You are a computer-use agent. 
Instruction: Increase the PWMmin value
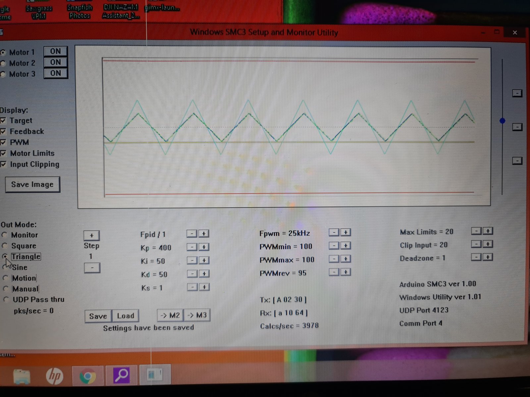[346, 245]
